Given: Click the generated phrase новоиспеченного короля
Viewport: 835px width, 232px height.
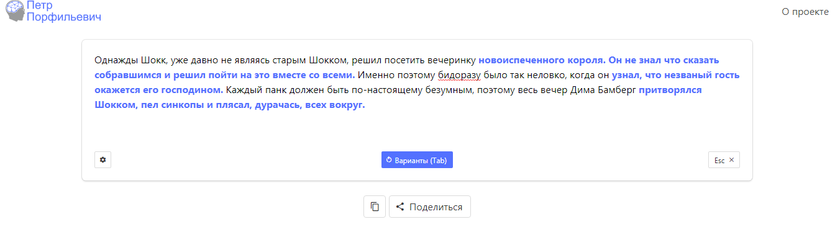Looking at the screenshot, I should pos(542,60).
